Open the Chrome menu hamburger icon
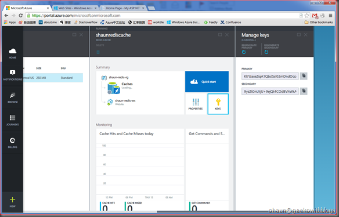339x217 pixels. [x=330, y=15]
